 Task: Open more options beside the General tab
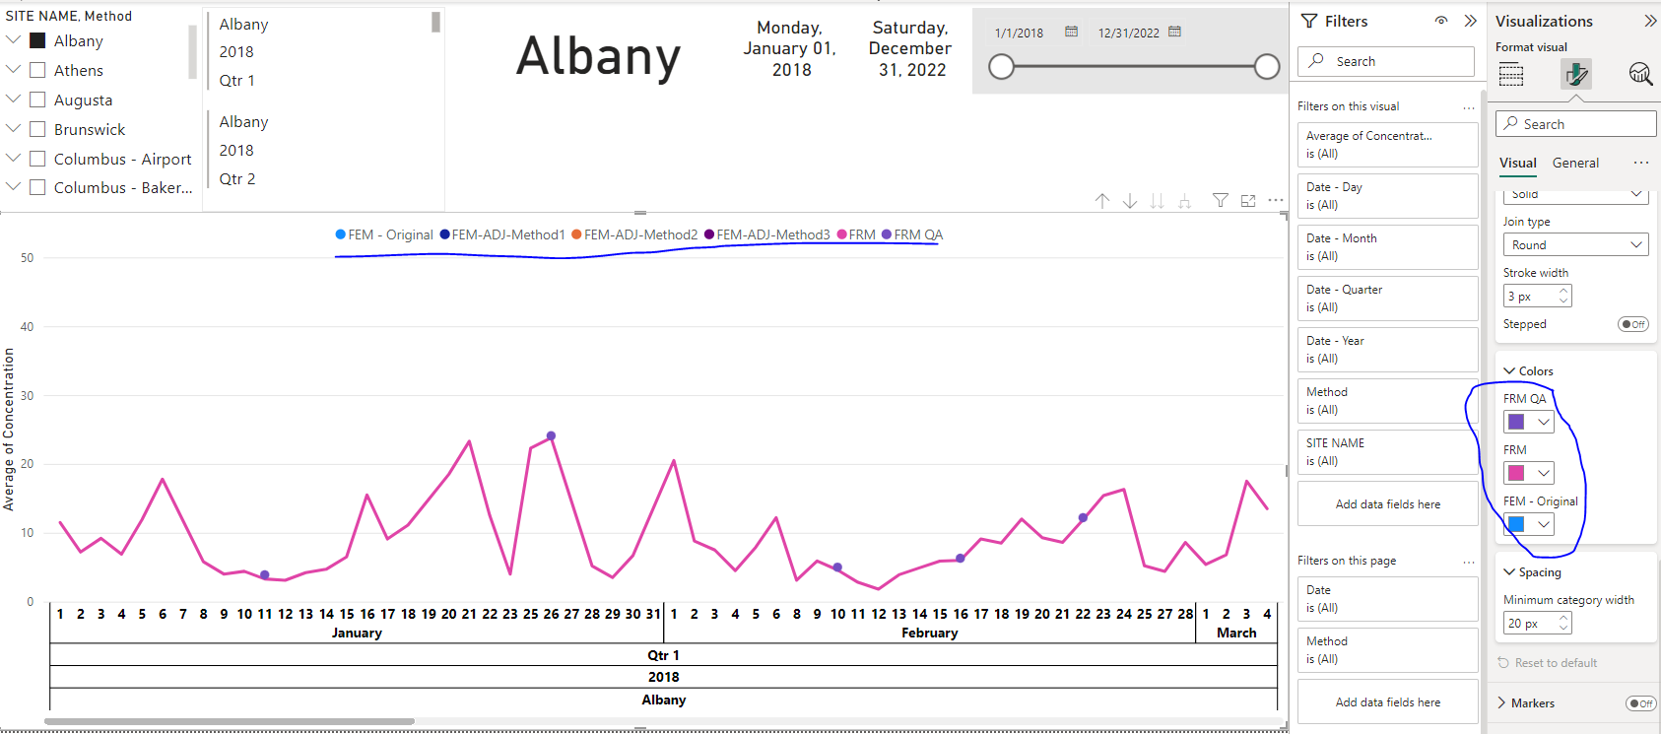coord(1640,164)
